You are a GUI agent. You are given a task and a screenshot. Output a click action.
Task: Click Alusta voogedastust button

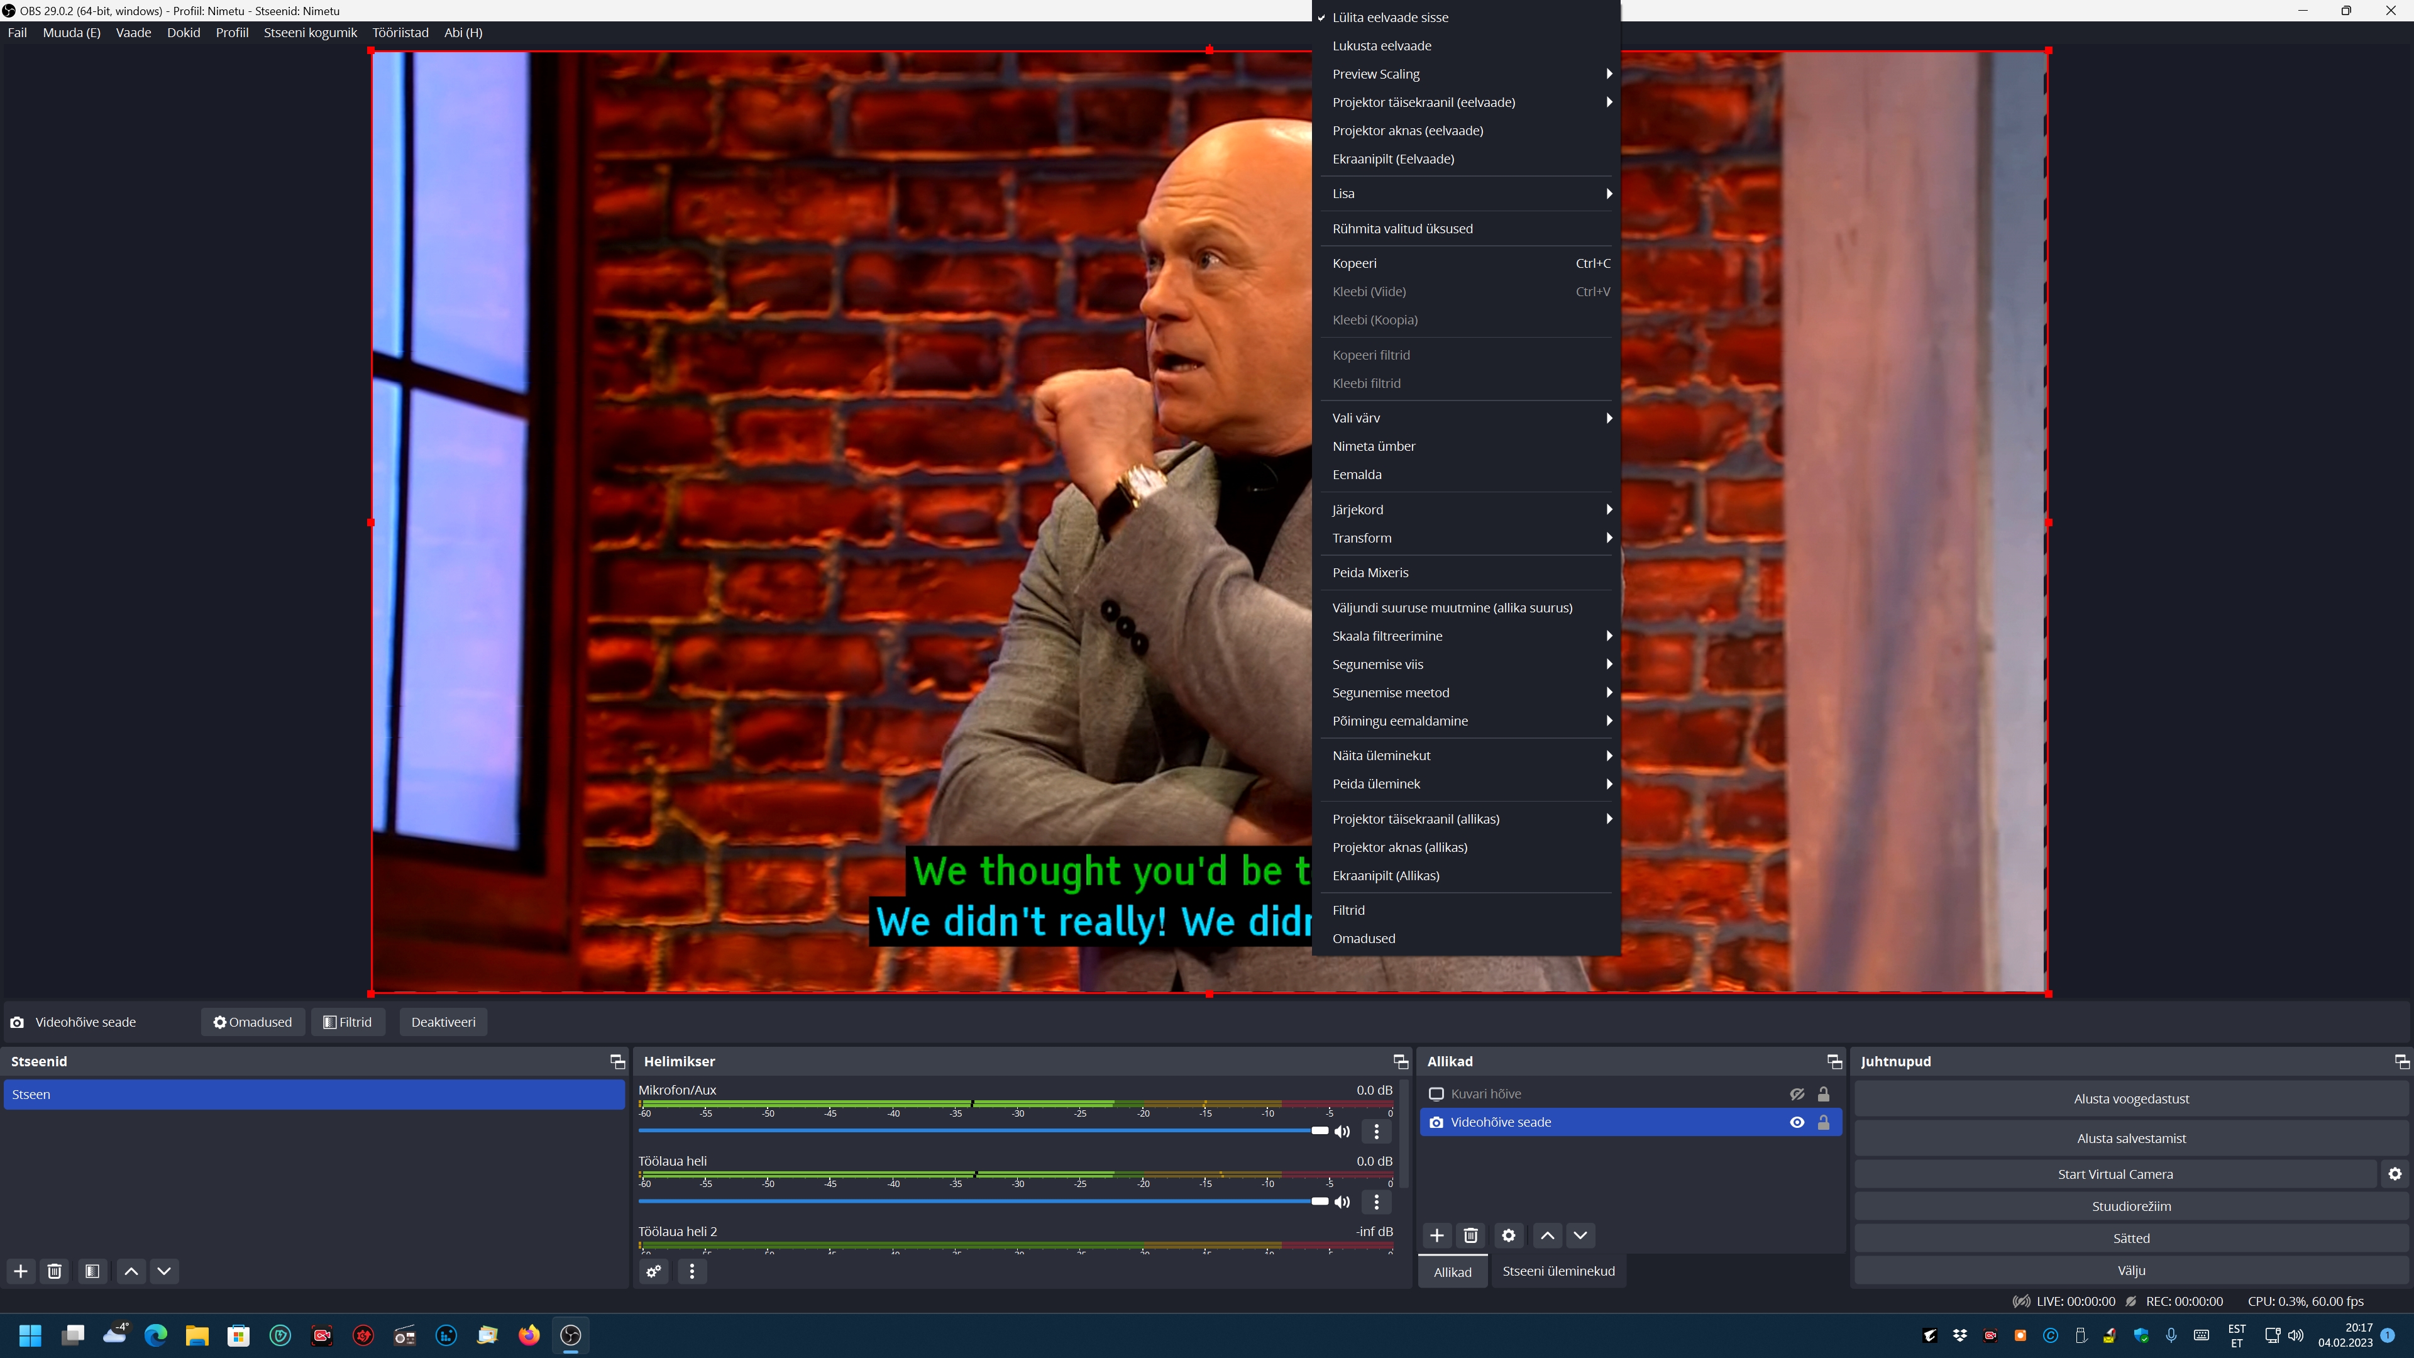[x=2131, y=1098]
